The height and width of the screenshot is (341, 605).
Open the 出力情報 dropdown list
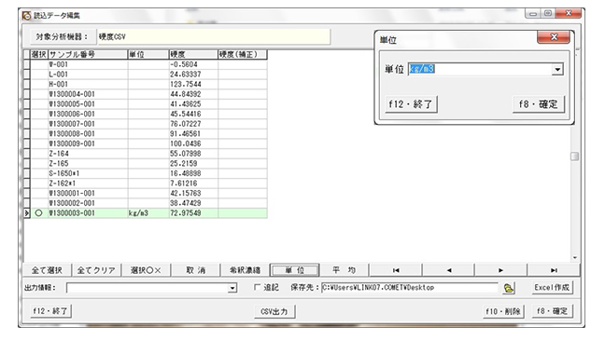232,288
